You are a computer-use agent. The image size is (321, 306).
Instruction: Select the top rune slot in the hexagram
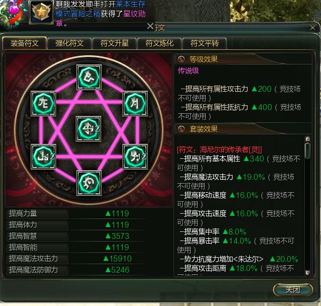click(89, 77)
